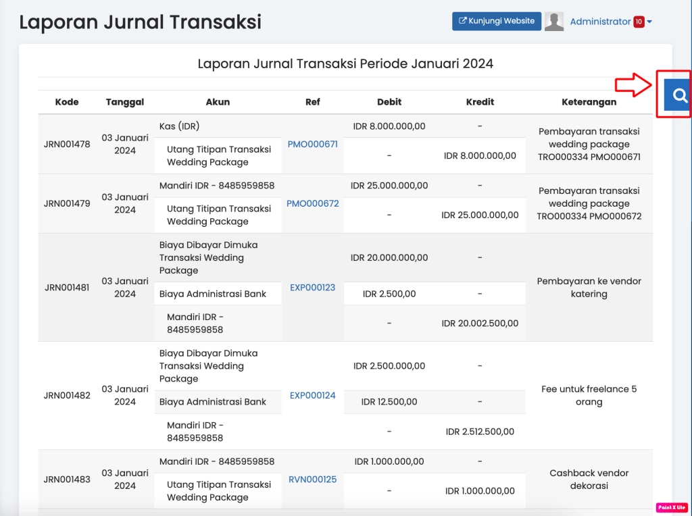Click the Kode column header
692x516 pixels.
pyautogui.click(x=67, y=102)
